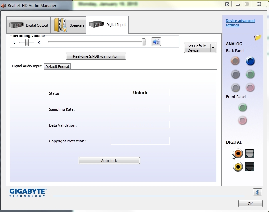269x212 pixels.
Task: Click the green back panel jack
Action: pos(250,74)
